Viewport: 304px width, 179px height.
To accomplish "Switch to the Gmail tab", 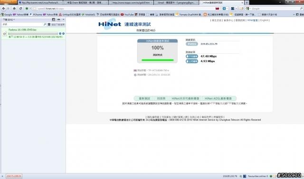I will [176, 3].
